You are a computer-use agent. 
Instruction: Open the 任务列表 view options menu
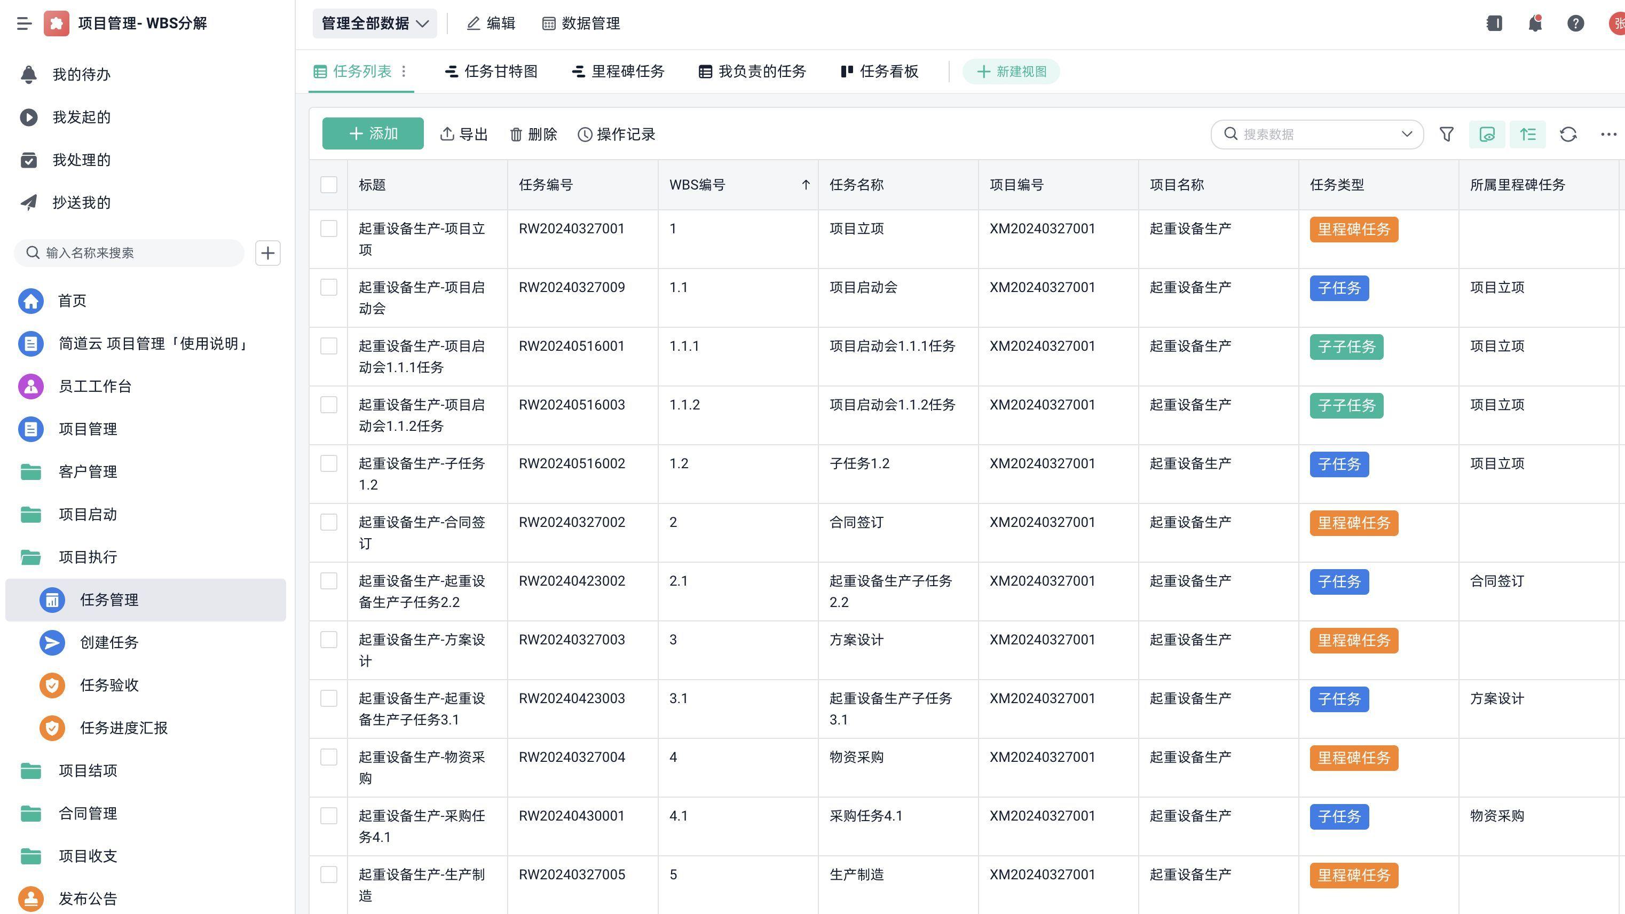pos(404,72)
